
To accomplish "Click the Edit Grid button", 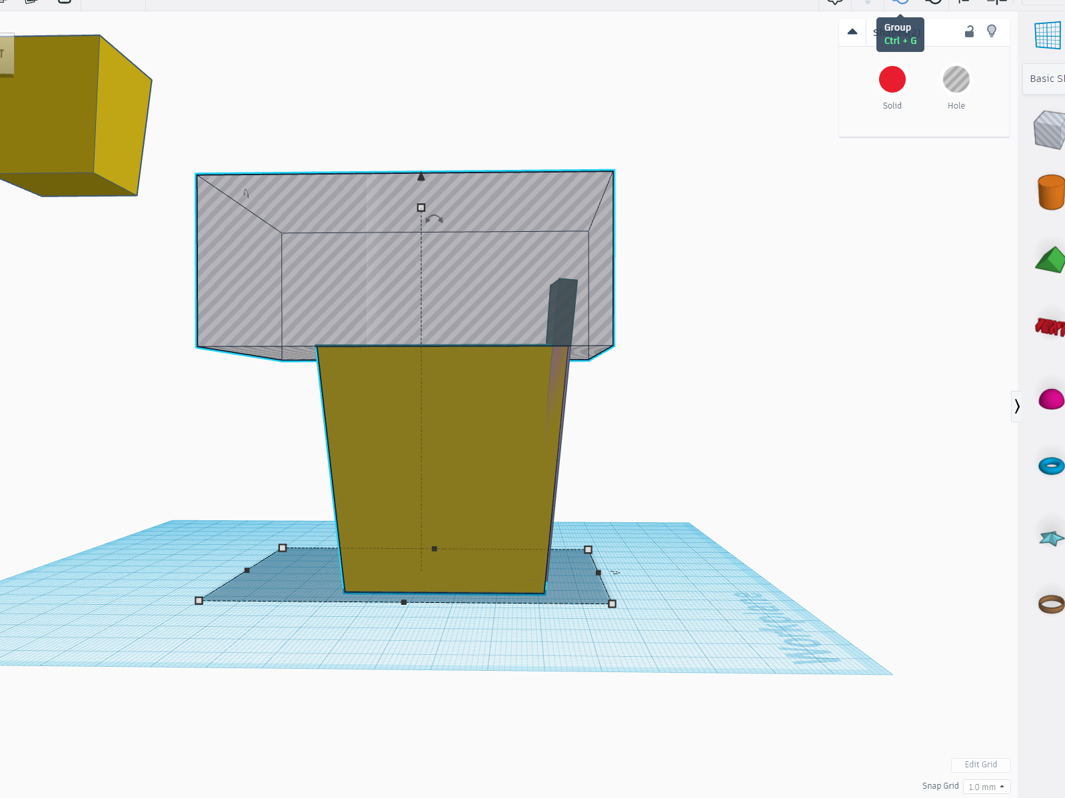I will coord(981,765).
